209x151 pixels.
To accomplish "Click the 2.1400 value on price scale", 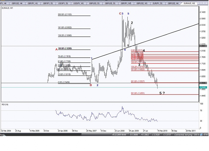I will (203, 12).
